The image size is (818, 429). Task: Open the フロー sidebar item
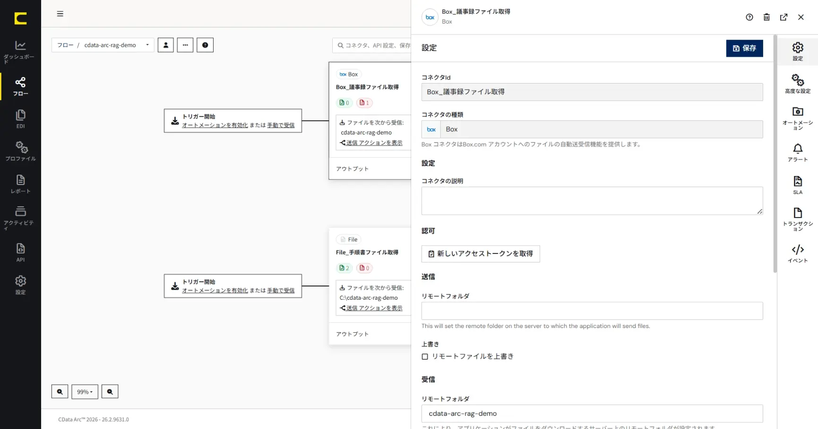20,86
